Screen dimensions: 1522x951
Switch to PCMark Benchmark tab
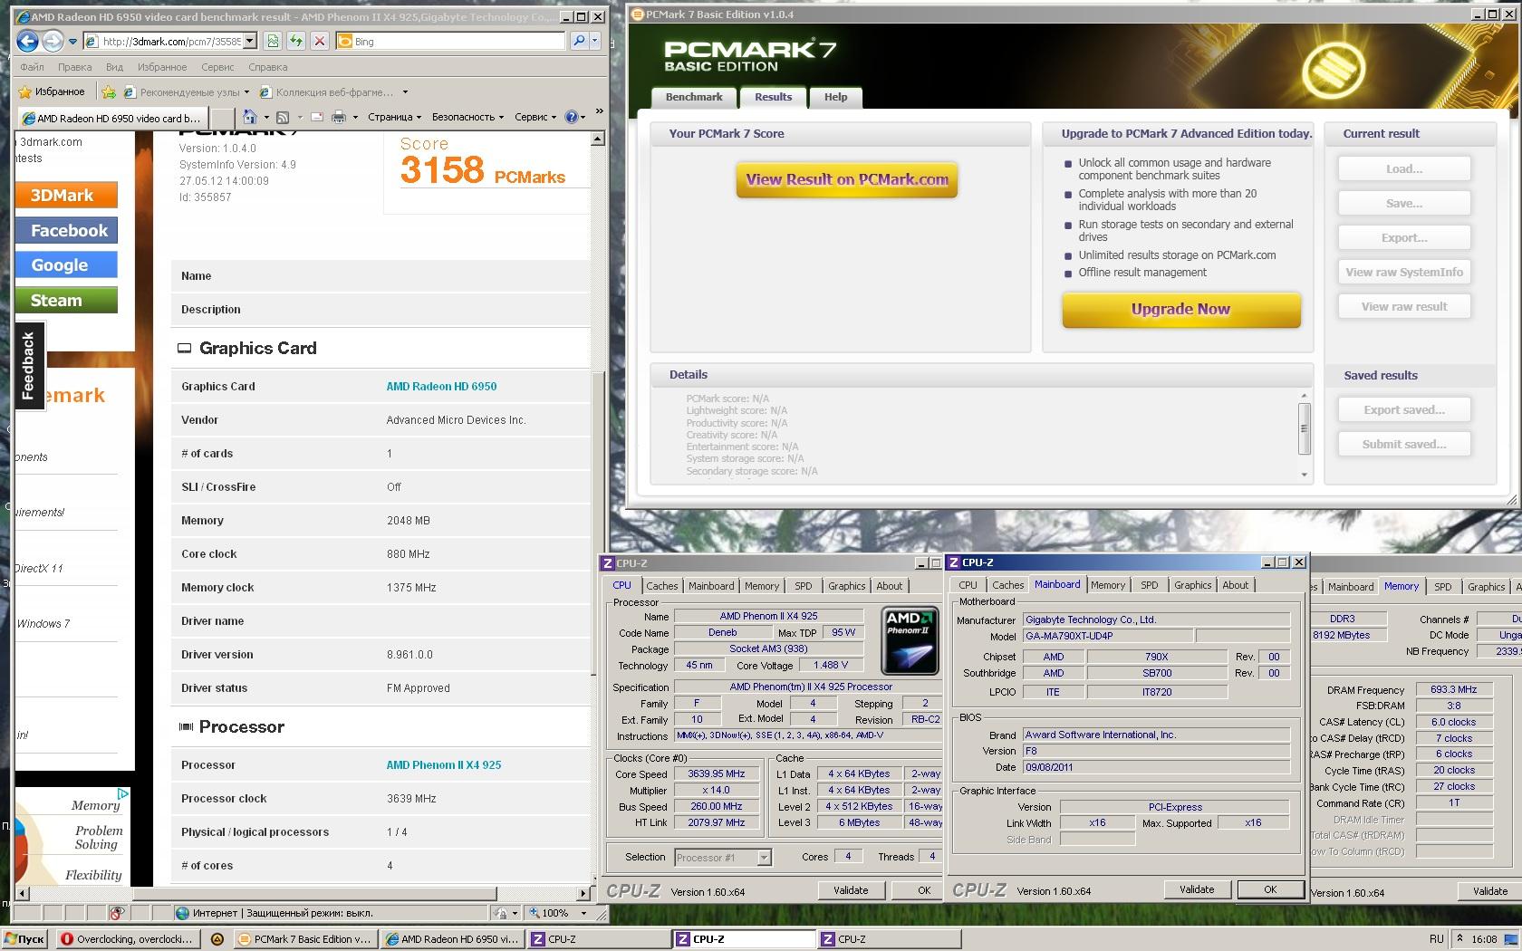[694, 97]
